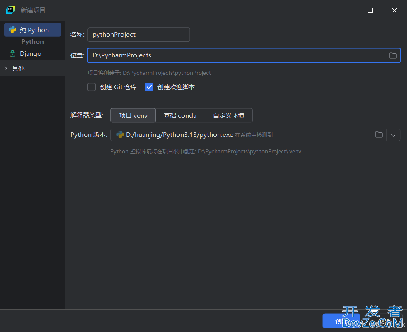
Task: Browse folder icon in 位置 field
Action: tap(392, 55)
